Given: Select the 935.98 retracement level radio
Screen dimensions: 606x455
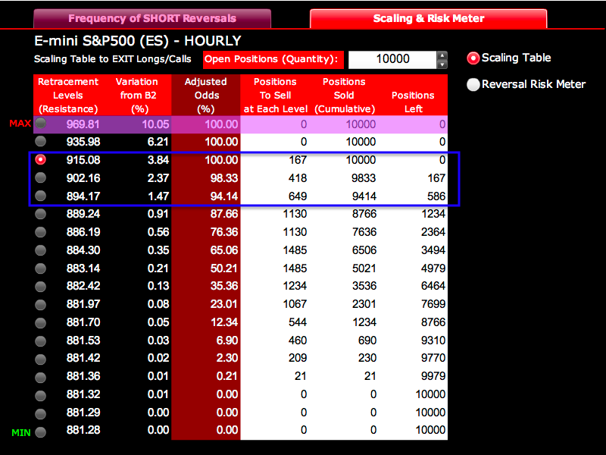Looking at the screenshot, I should click(x=40, y=142).
